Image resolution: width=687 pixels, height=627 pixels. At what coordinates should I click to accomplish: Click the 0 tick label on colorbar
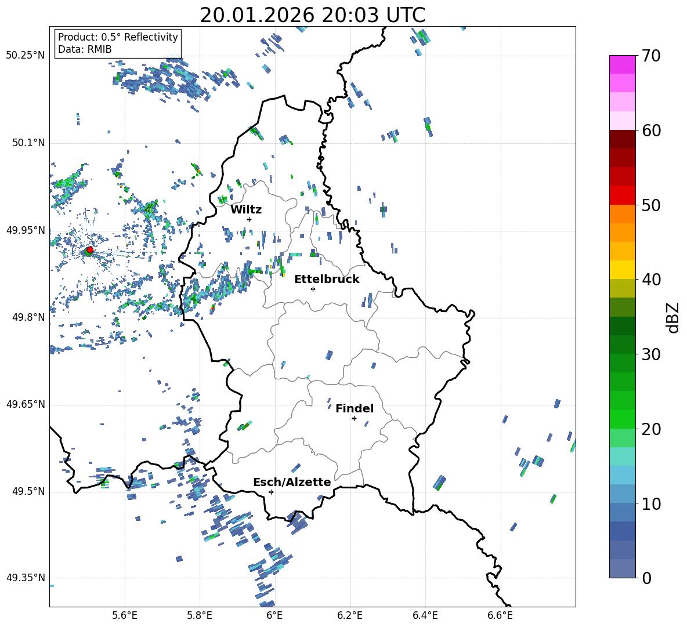point(646,578)
